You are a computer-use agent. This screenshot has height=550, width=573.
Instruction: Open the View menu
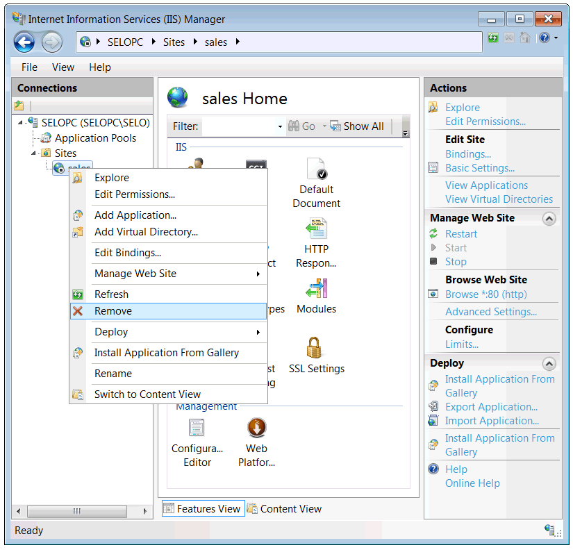(x=63, y=67)
